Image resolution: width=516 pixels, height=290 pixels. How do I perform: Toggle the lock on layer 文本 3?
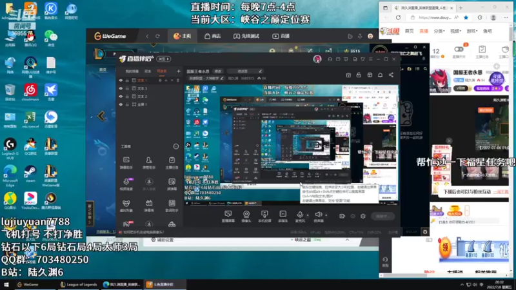pos(127,88)
